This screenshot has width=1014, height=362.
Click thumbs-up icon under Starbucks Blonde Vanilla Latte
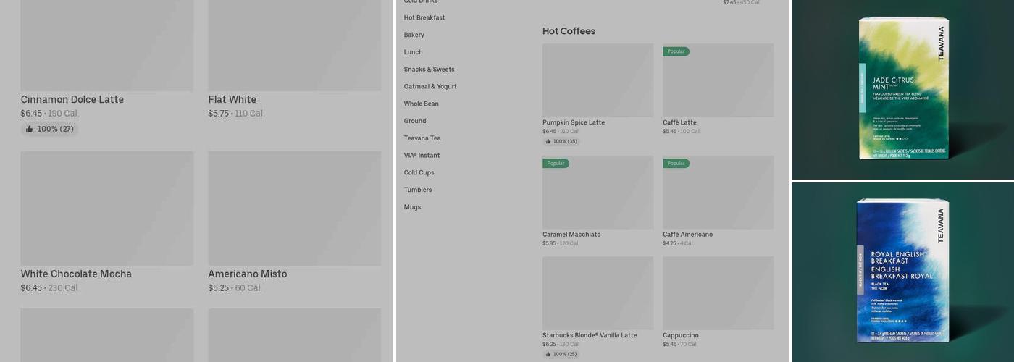tap(548, 354)
